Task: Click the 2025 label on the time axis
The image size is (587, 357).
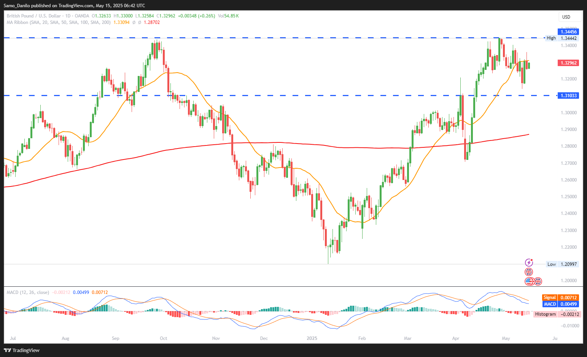Action: tap(312, 338)
